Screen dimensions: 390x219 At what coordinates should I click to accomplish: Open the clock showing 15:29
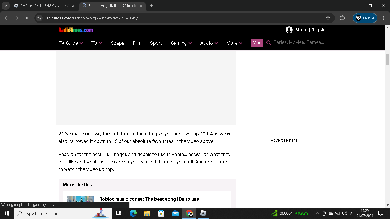[364, 213]
